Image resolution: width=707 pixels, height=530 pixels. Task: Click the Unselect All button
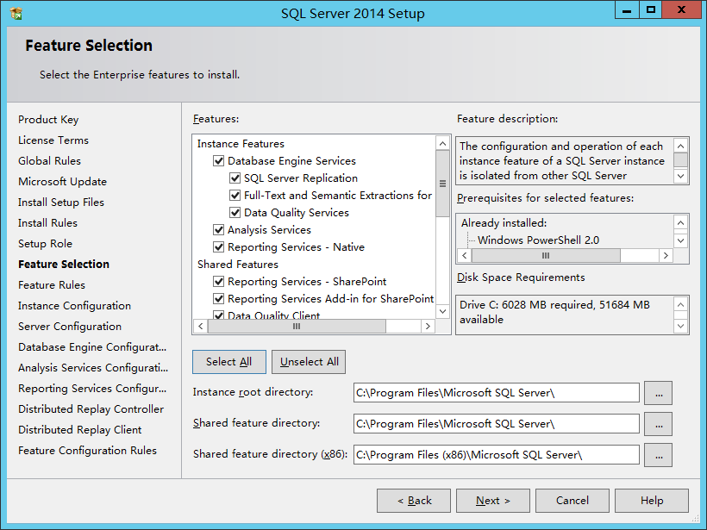point(309,362)
